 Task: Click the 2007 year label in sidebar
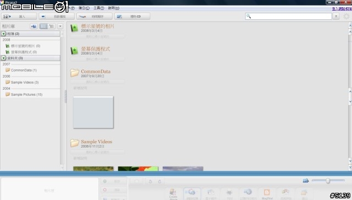(x=6, y=64)
